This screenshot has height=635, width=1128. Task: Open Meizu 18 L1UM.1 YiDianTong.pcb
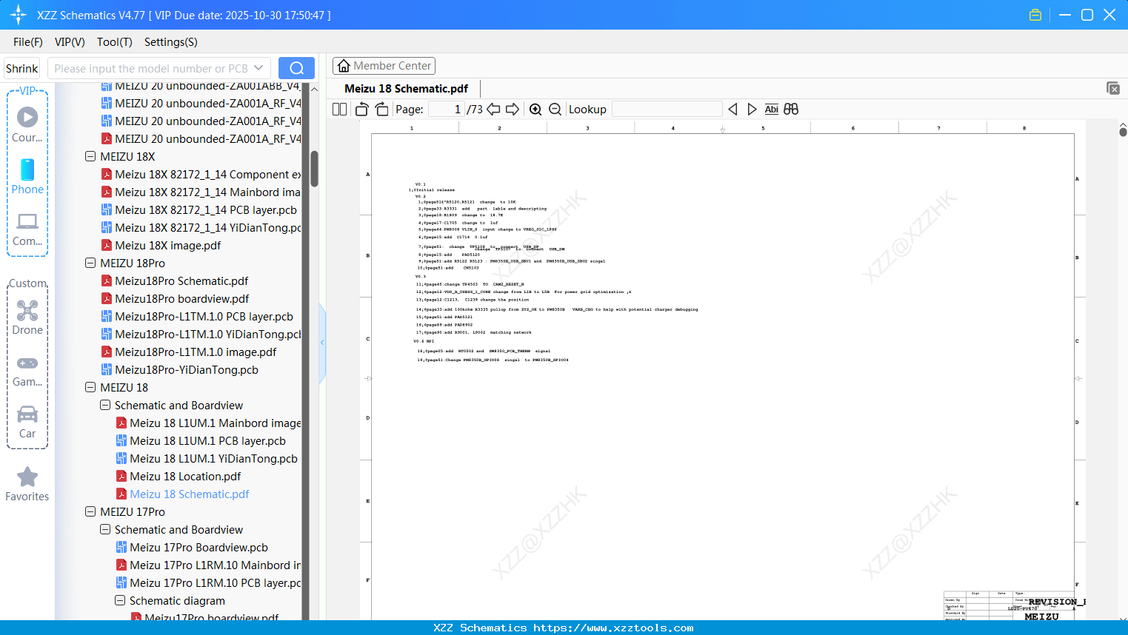[x=206, y=459]
